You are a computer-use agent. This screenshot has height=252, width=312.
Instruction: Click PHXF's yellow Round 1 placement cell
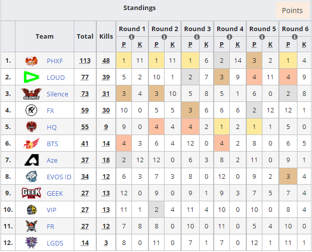124,61
